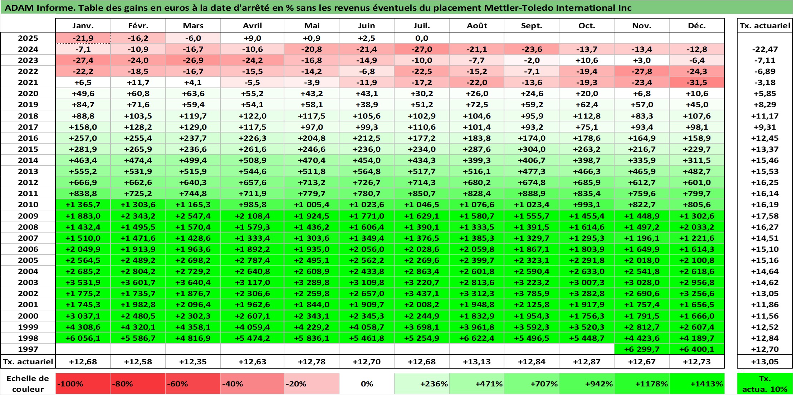
Task: Select the +122,0 cell in April 2018
Action: click(x=252, y=116)
